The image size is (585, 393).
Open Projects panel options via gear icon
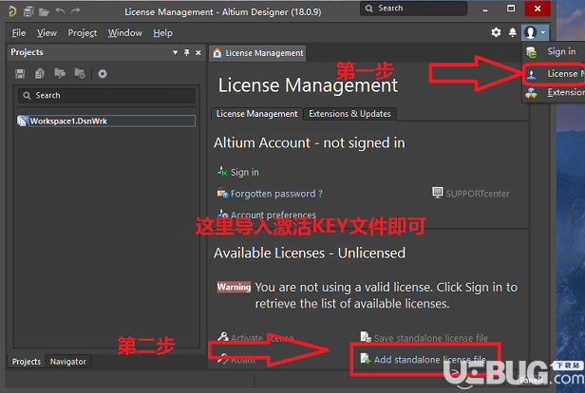click(103, 74)
